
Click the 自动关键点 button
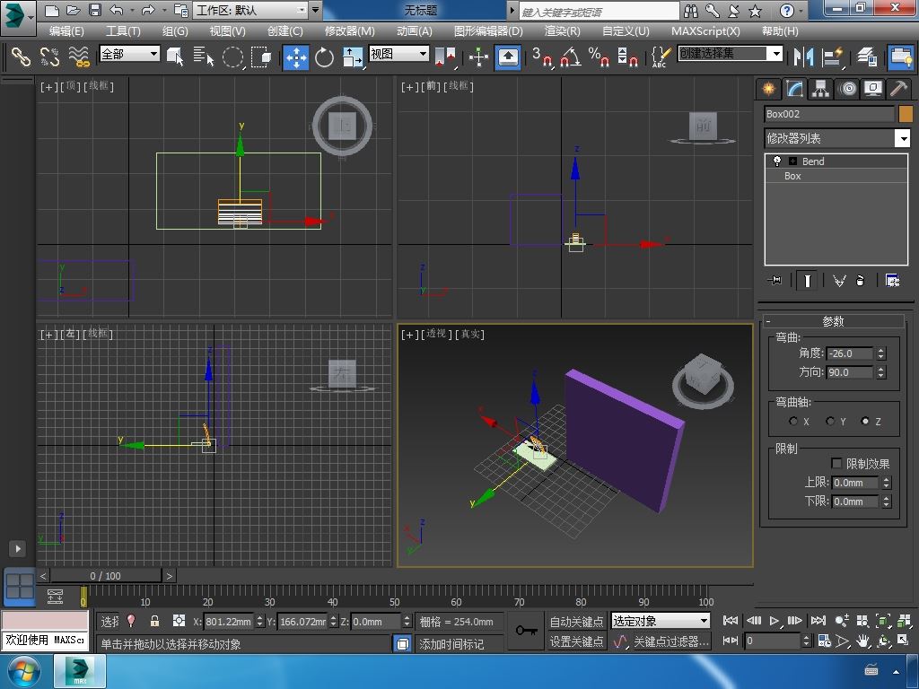coord(576,621)
